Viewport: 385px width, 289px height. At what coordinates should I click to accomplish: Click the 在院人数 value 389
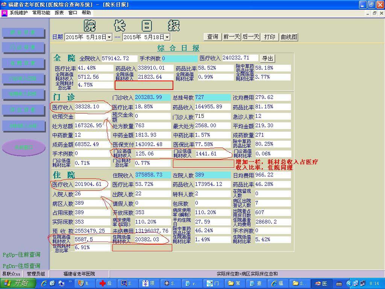(213, 175)
